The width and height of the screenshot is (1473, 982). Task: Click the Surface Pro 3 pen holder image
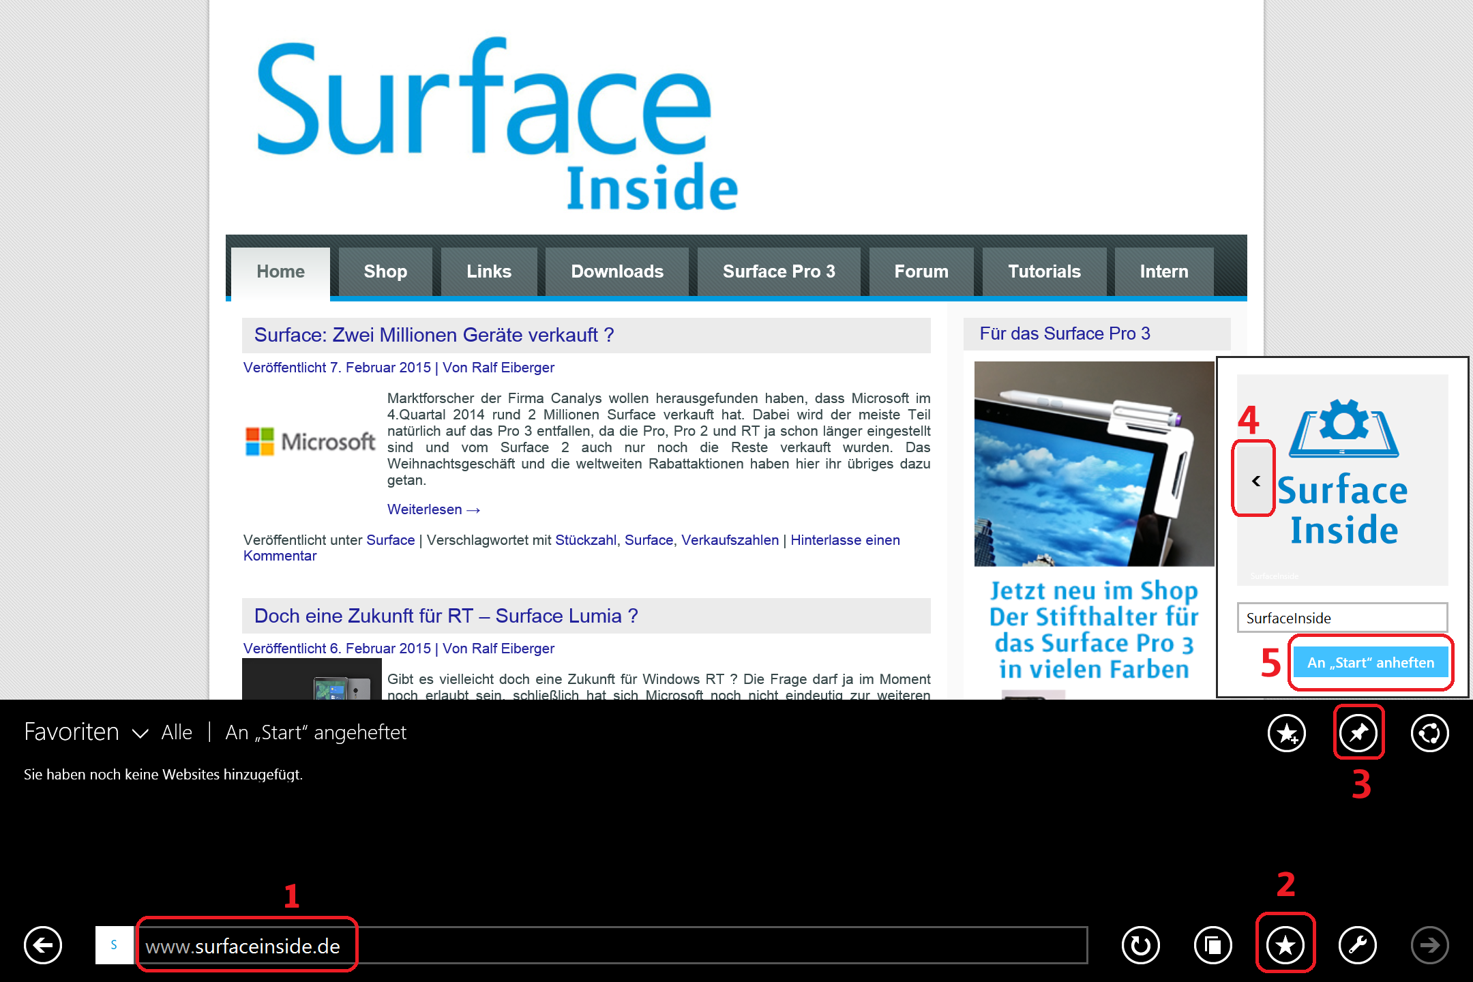[1094, 464]
